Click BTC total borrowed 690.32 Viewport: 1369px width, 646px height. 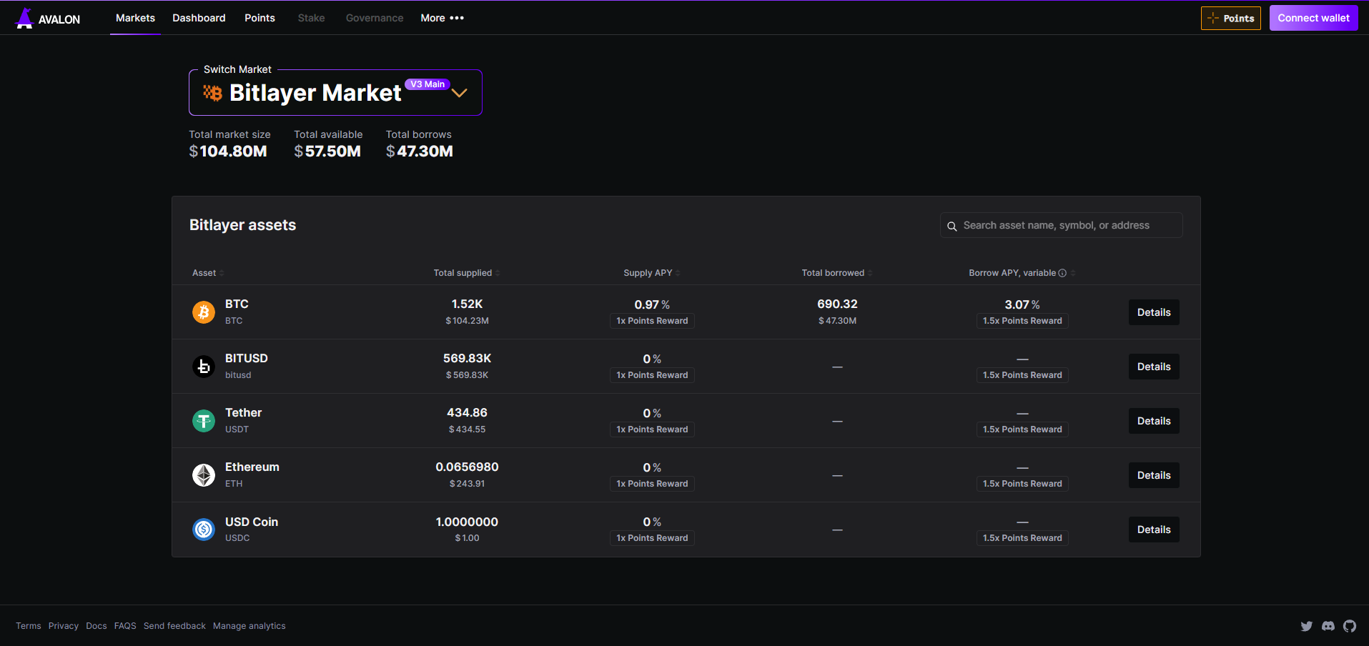(x=837, y=304)
